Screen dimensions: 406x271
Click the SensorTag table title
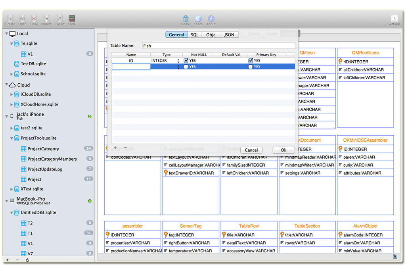[x=191, y=226]
